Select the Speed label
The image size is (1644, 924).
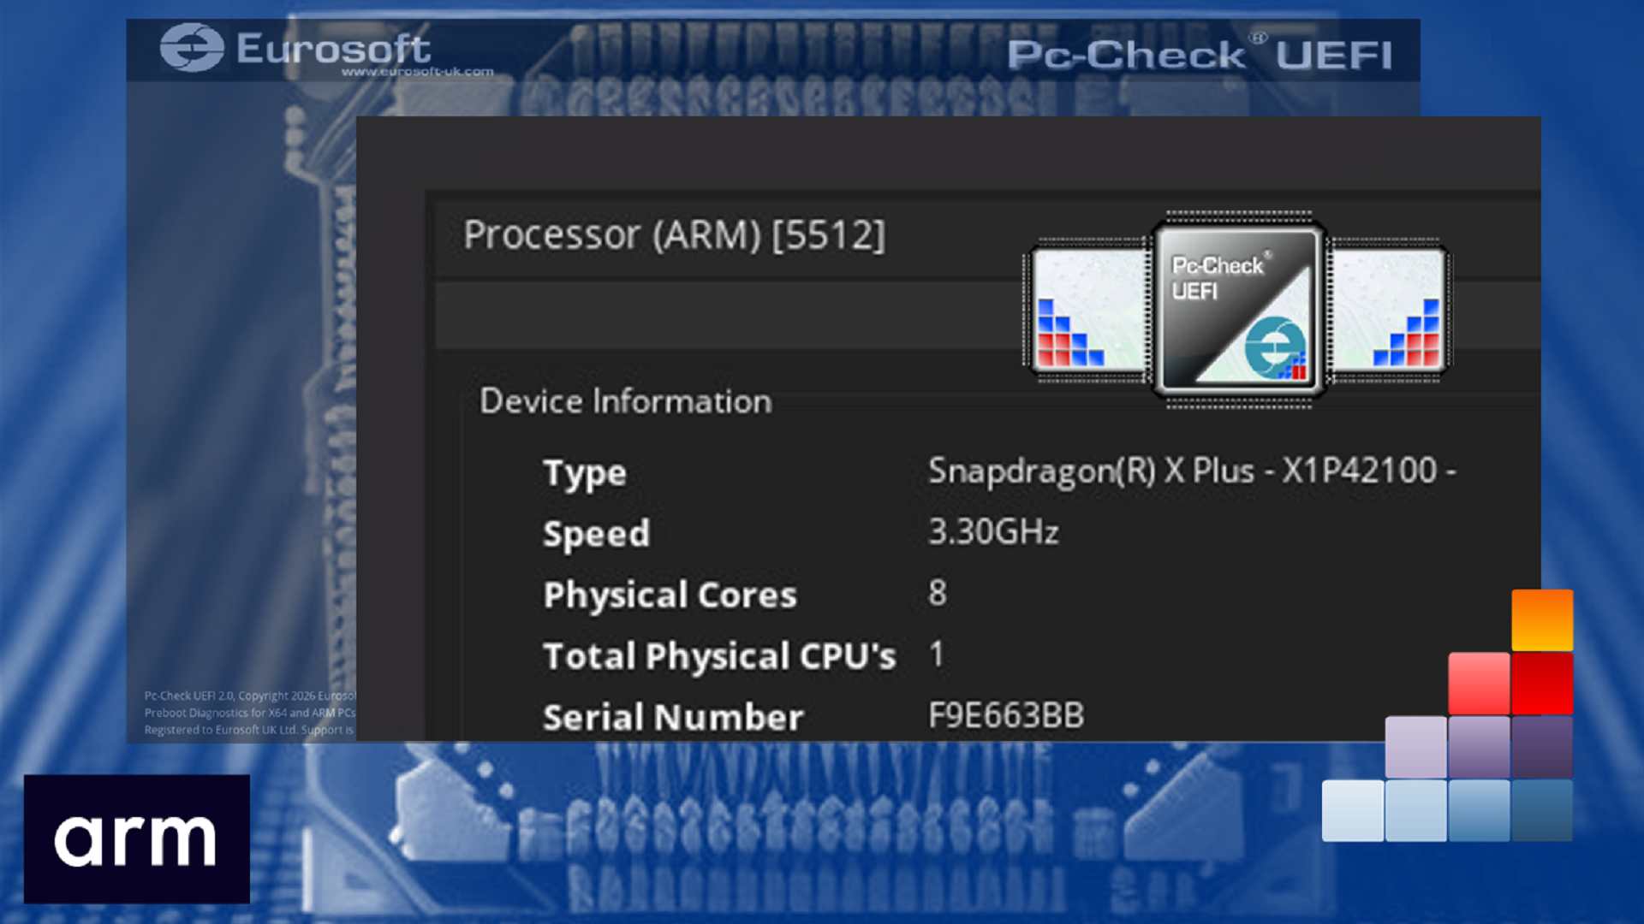597,534
